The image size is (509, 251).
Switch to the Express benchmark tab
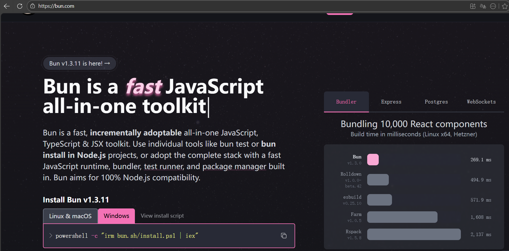(391, 102)
